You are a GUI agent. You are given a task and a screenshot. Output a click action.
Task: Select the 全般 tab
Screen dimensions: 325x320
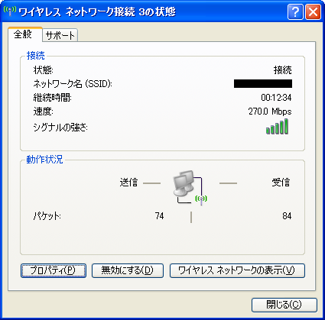[x=24, y=34]
